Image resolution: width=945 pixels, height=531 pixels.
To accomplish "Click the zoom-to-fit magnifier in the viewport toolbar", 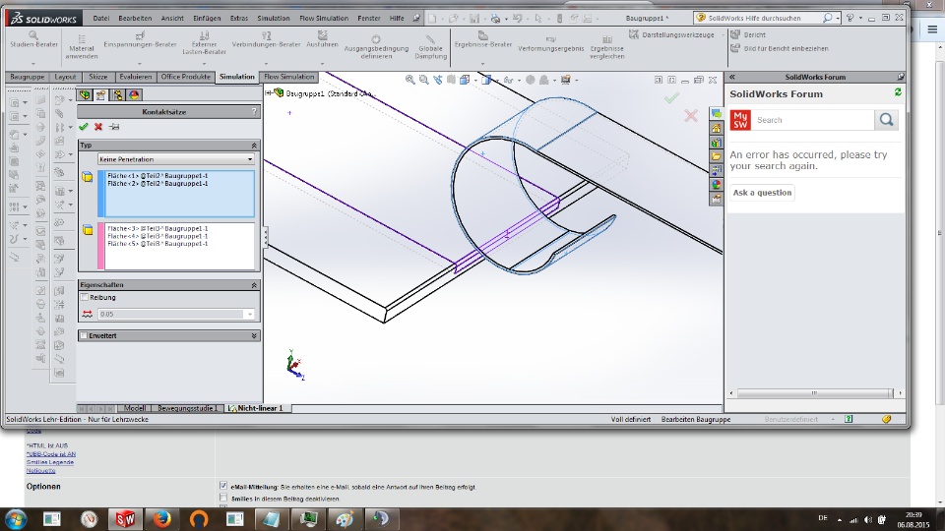I will tap(410, 80).
